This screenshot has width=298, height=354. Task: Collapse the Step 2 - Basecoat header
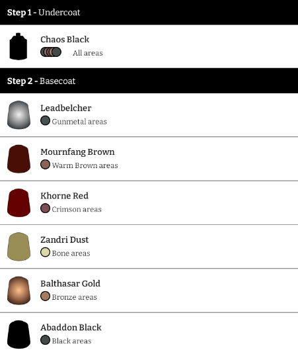(149, 81)
